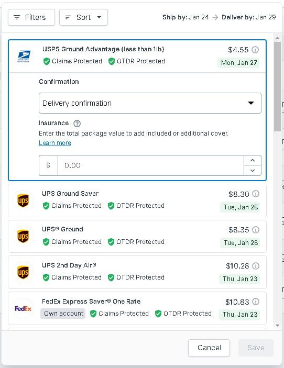Select the UPS Ground Saver rate
Viewport: 284px width, 368px height.
tap(137, 200)
